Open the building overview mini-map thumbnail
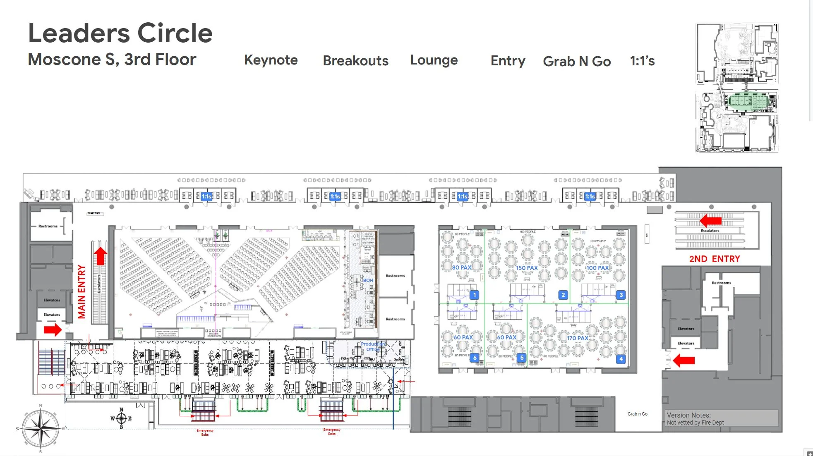The width and height of the screenshot is (813, 456). point(737,88)
